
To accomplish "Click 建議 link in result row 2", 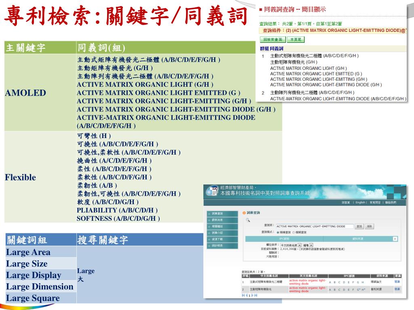I will coord(397,289).
